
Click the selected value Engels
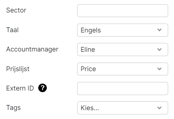tap(91, 30)
